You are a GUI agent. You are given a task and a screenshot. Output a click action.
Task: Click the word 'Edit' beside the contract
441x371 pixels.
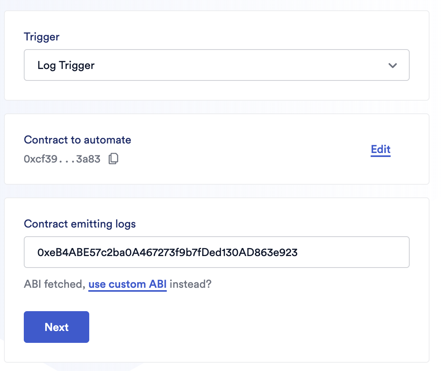click(x=380, y=149)
